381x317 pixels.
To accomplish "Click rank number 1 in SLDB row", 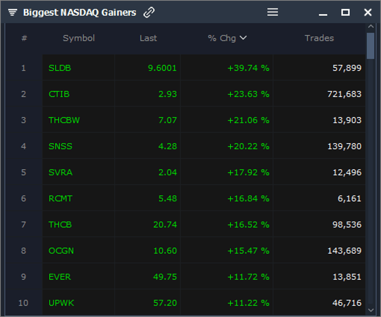I will point(23,68).
